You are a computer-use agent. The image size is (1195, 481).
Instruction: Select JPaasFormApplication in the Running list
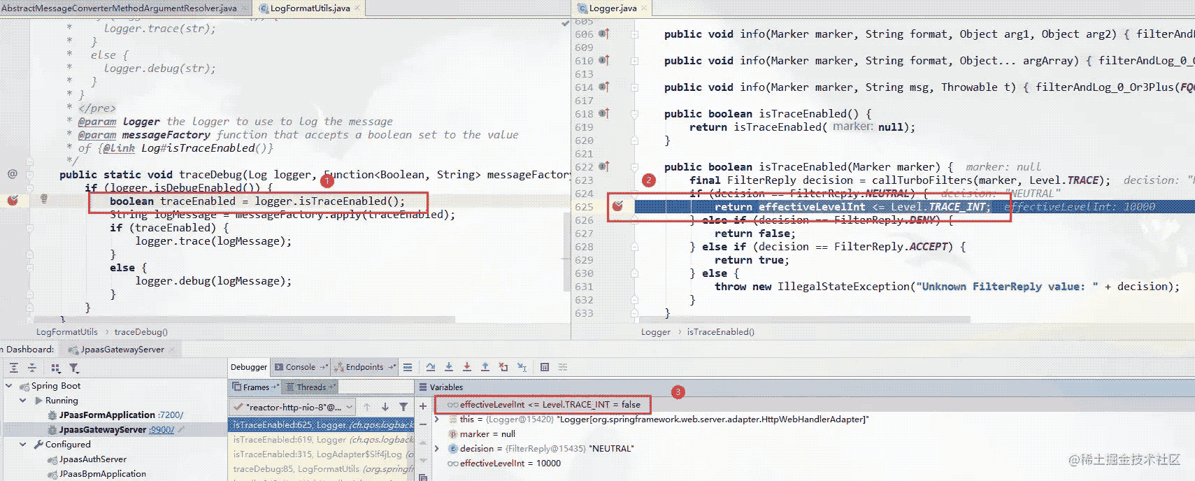tap(106, 415)
